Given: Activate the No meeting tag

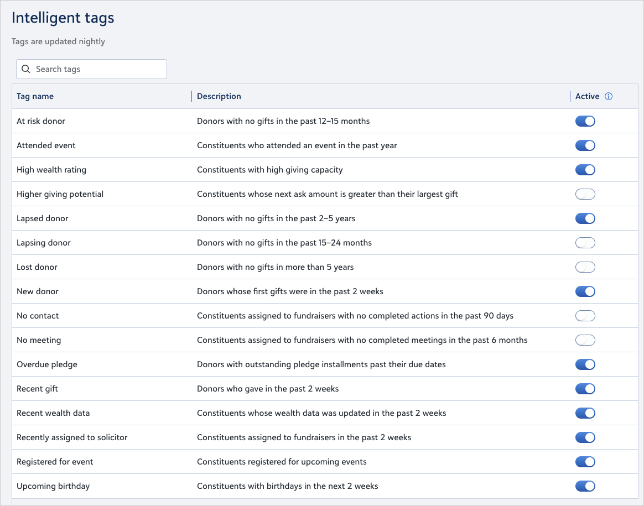Looking at the screenshot, I should [x=585, y=340].
